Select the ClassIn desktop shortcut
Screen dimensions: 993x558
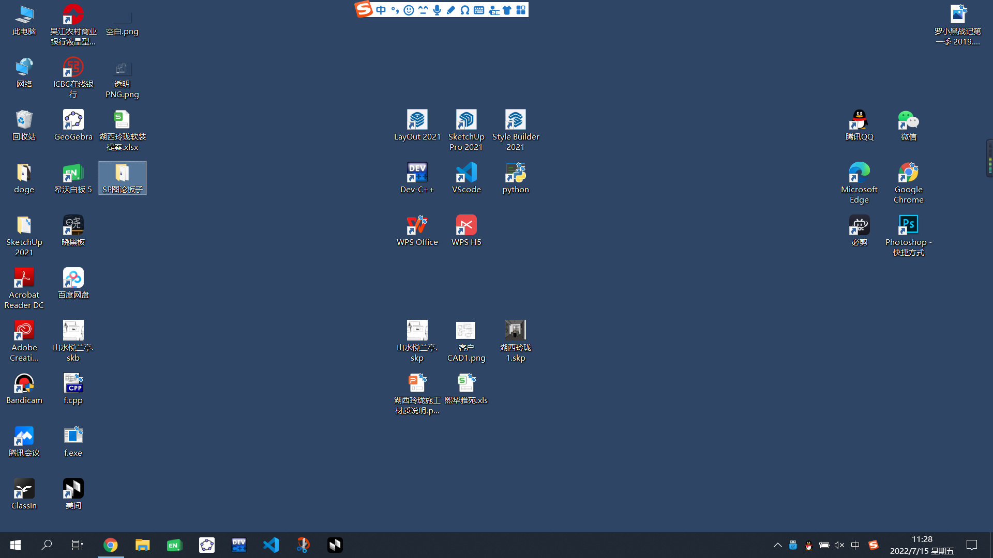point(24,495)
